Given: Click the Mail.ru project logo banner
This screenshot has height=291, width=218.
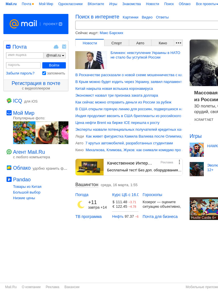Looking at the screenshot, I should click(36, 24).
